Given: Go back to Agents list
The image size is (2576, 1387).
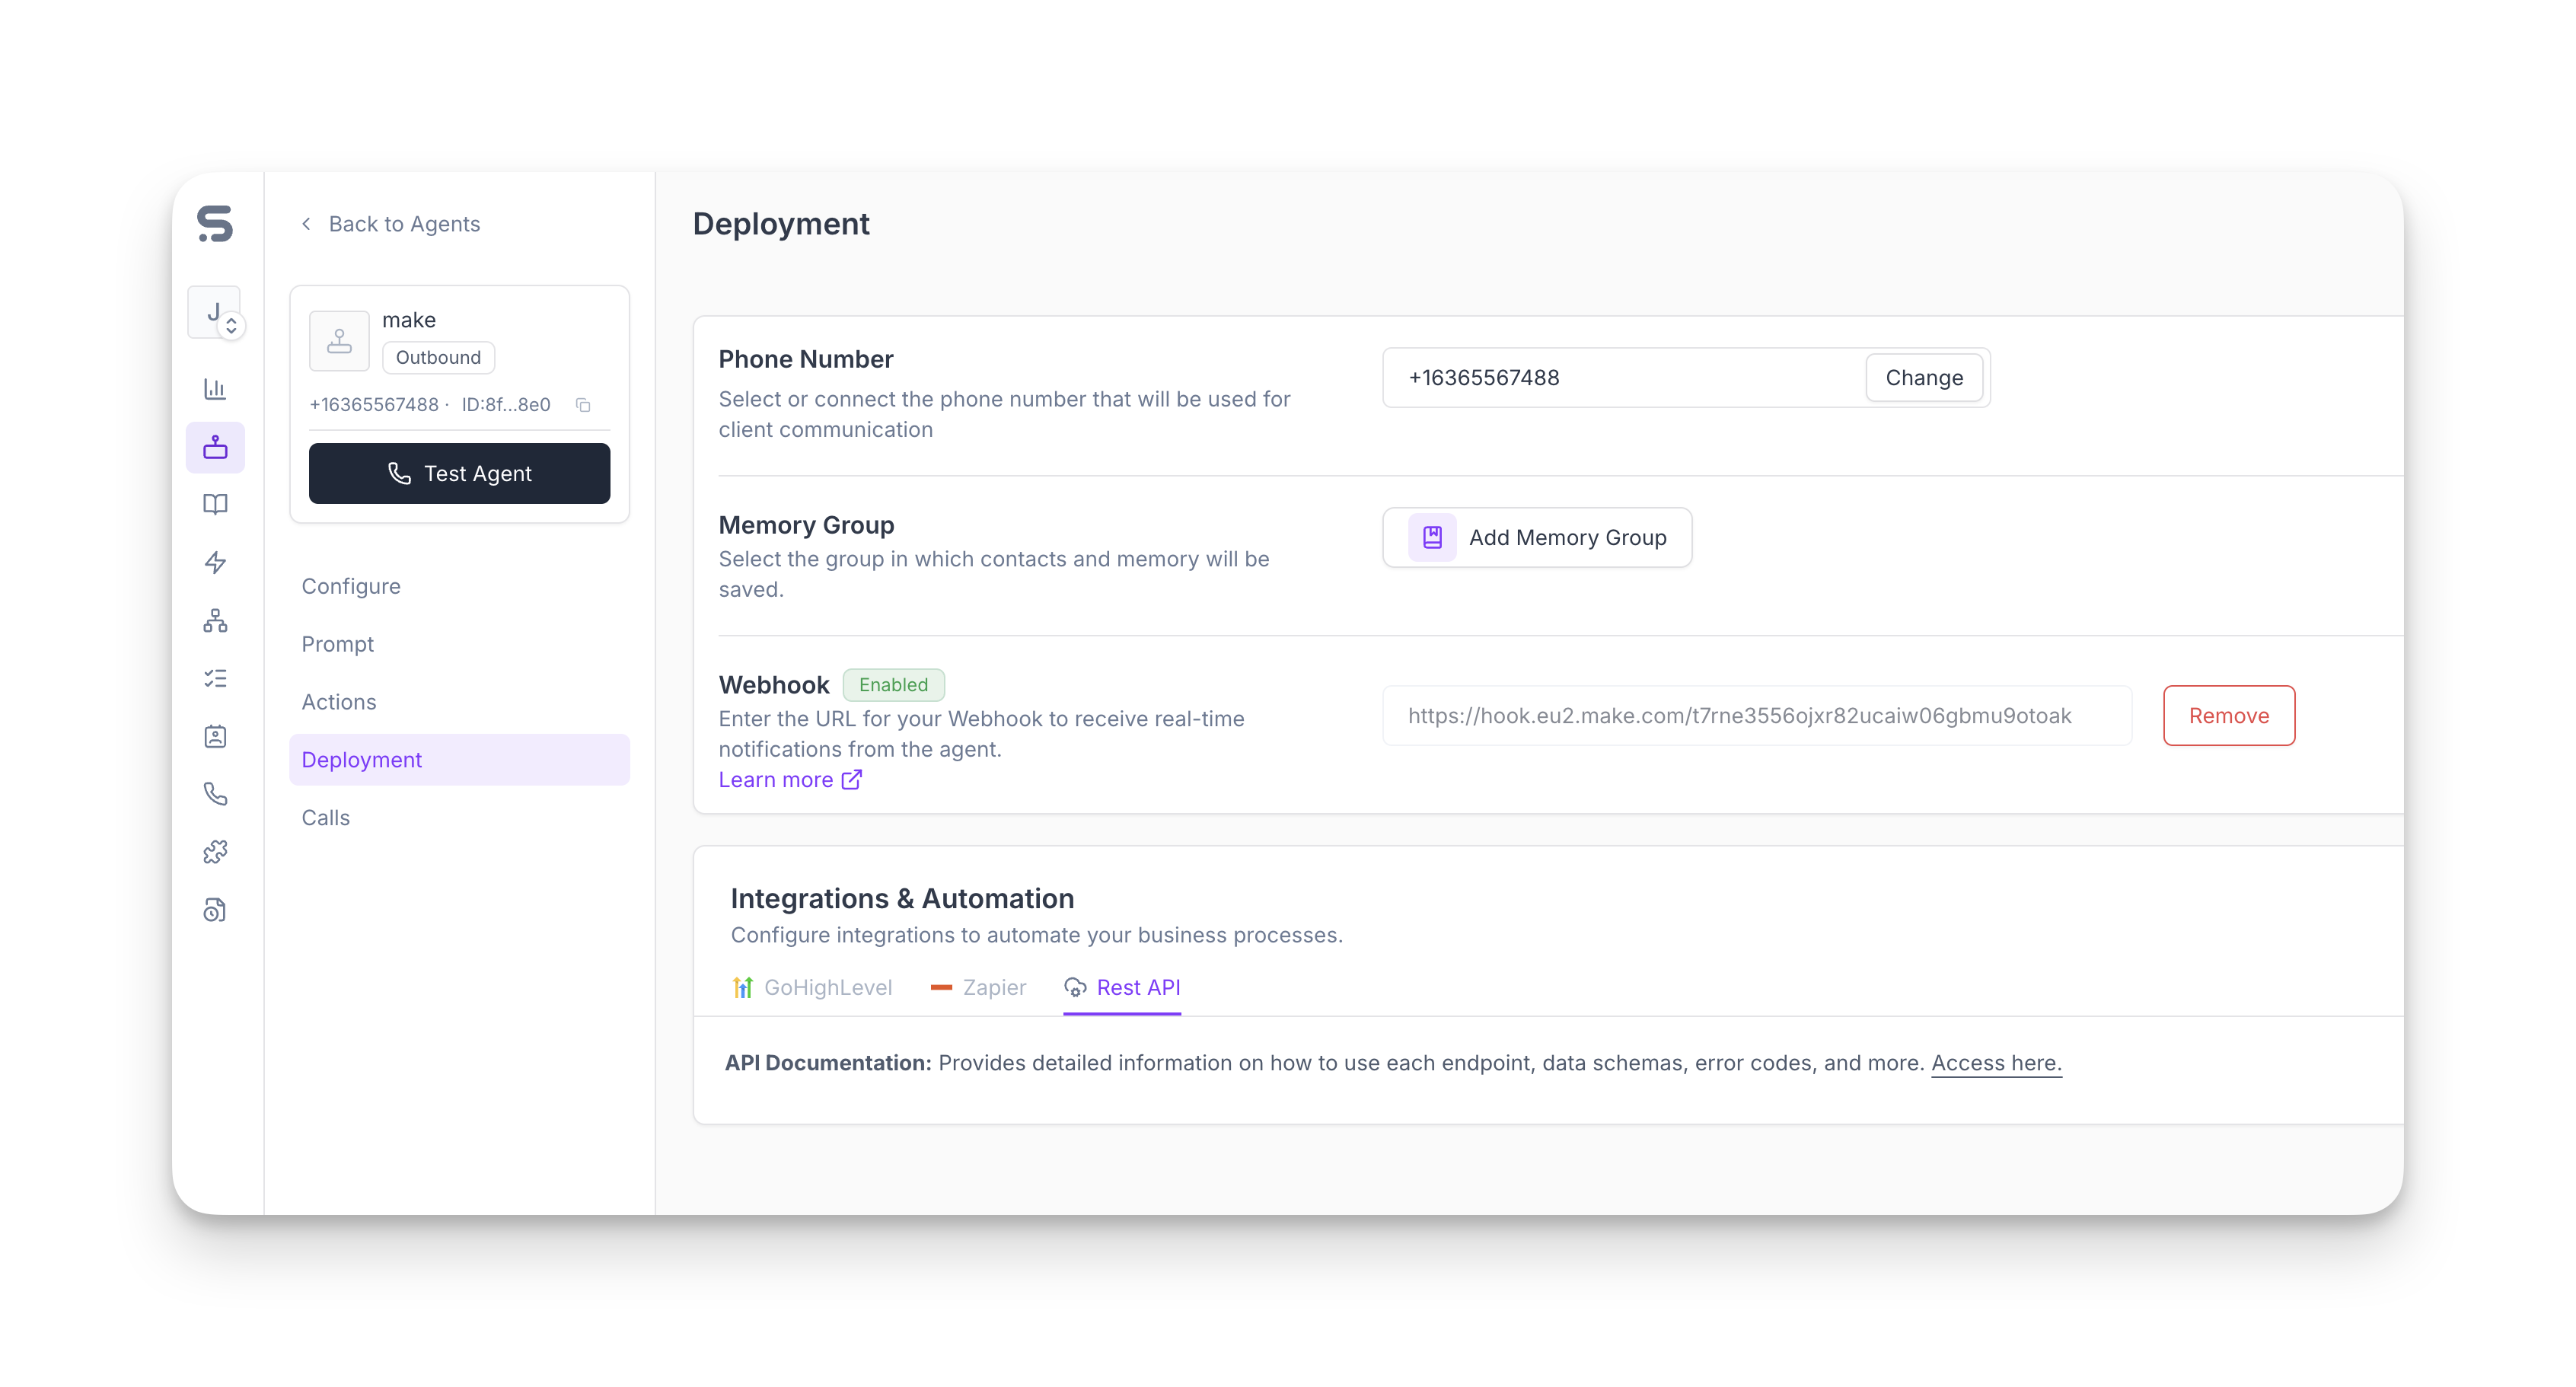Looking at the screenshot, I should click(x=391, y=224).
